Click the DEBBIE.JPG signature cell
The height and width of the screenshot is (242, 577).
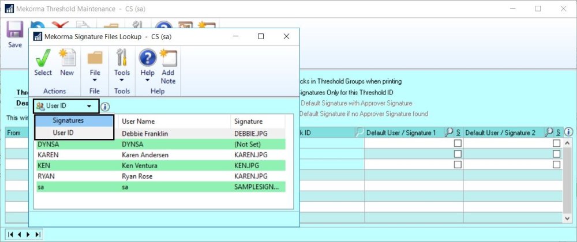coord(252,134)
